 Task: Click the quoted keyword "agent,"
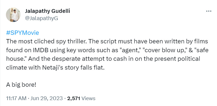coord(131,50)
